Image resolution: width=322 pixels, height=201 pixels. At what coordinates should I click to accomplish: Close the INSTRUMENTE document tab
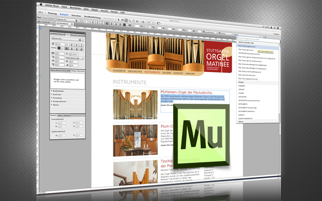pyautogui.click(x=72, y=24)
